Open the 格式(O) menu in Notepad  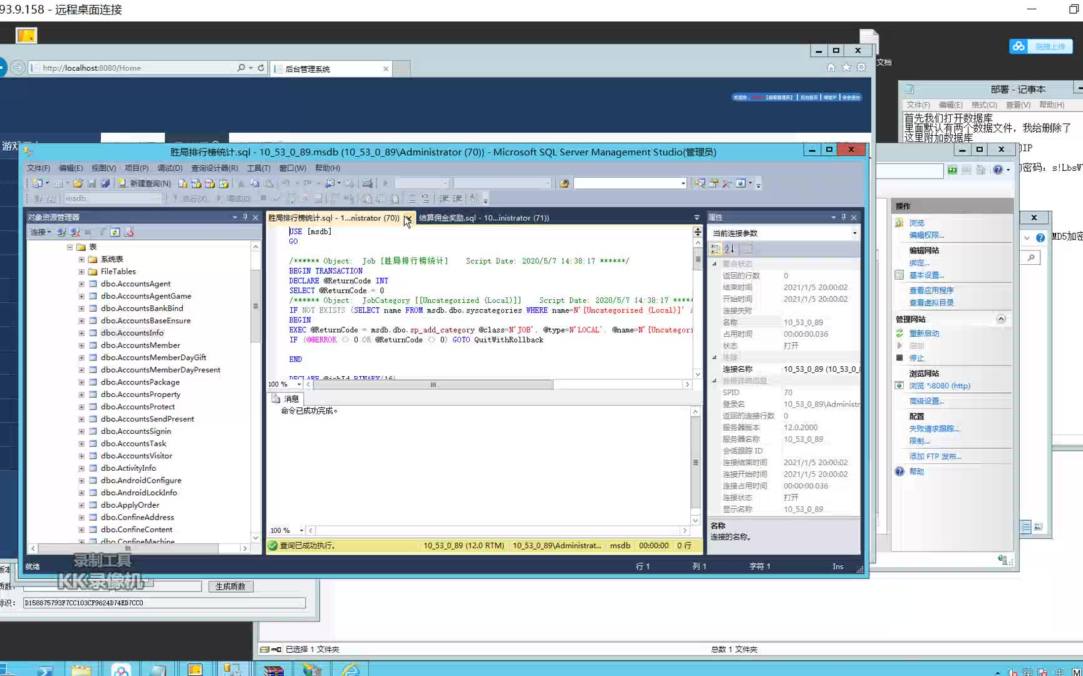click(x=984, y=105)
